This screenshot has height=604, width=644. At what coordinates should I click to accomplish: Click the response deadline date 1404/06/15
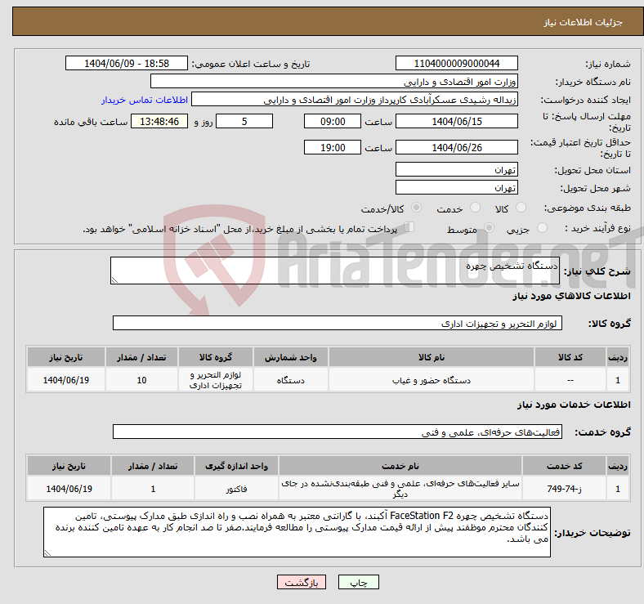(456, 121)
